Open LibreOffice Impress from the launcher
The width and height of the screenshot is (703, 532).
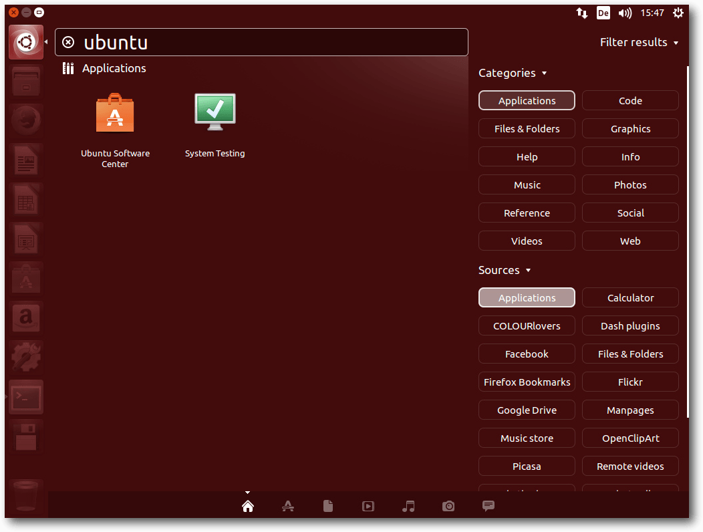click(26, 239)
